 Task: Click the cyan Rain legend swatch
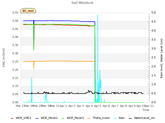point(115,118)
